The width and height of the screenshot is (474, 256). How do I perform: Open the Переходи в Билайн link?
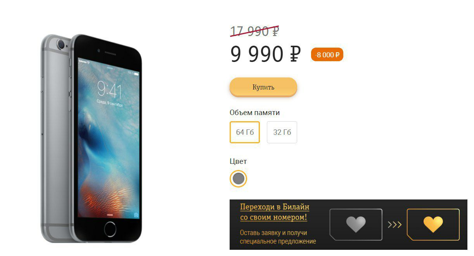275,212
